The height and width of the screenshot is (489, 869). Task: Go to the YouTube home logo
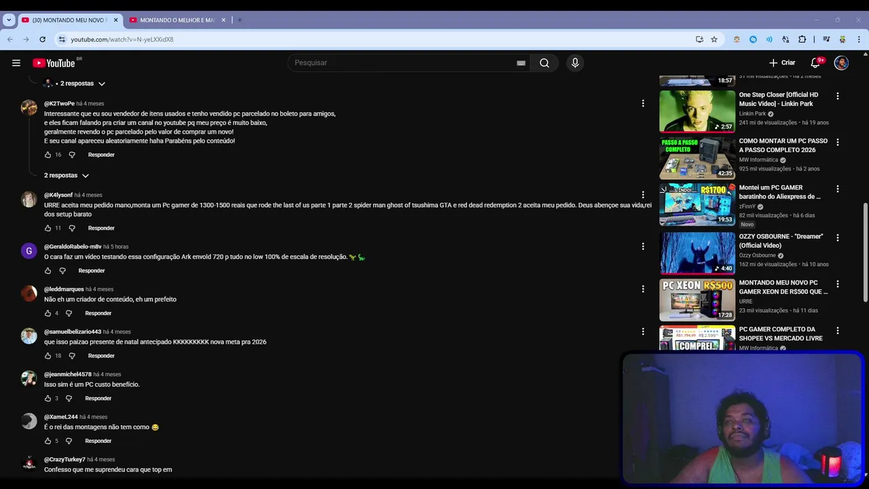point(54,63)
